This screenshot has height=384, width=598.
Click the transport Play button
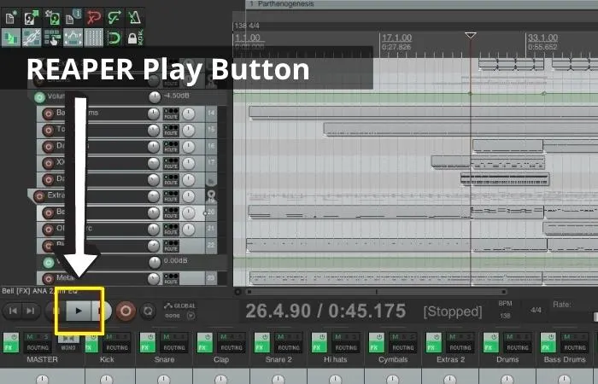79,311
